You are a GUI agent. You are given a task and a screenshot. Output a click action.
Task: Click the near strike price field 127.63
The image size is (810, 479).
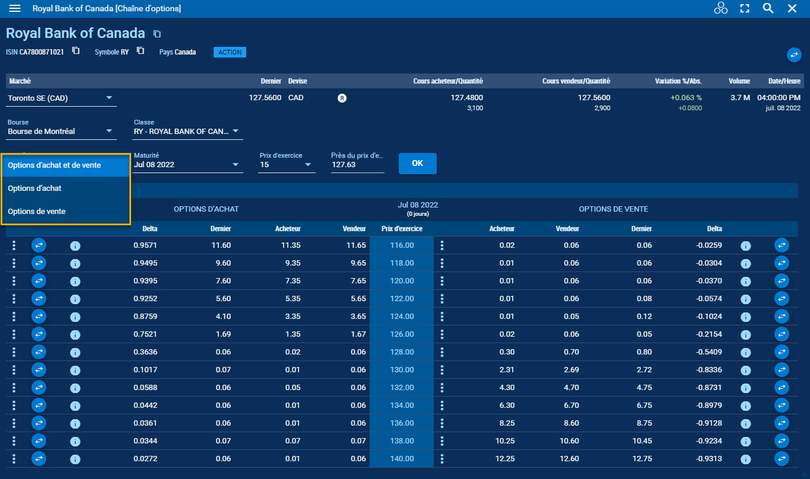357,165
